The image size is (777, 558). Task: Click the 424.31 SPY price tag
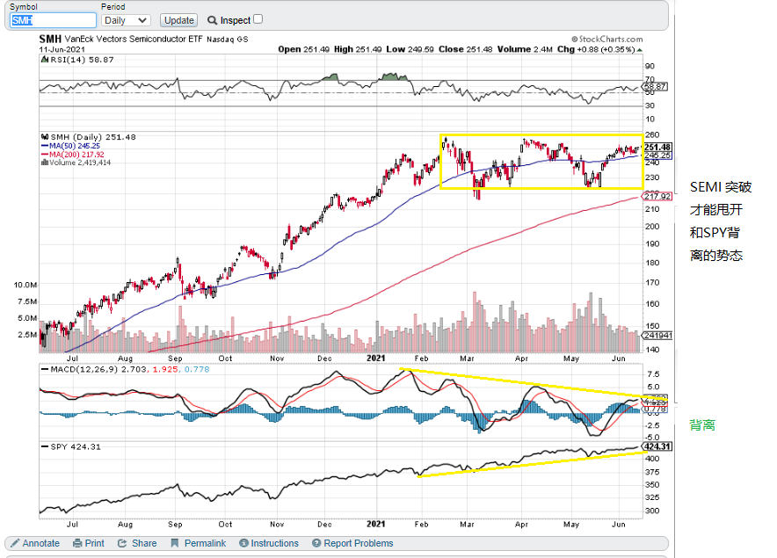[x=657, y=446]
